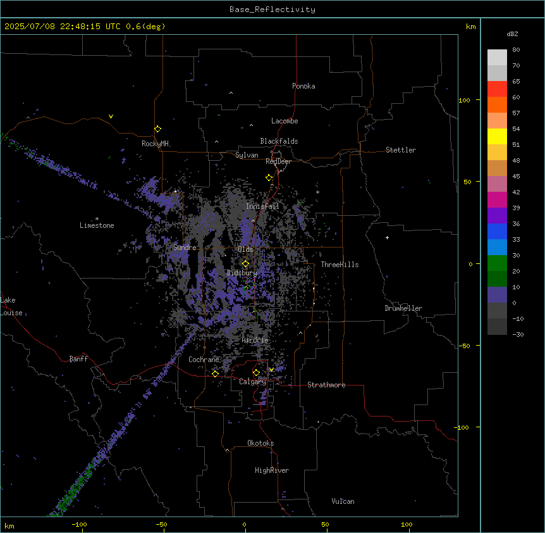This screenshot has width=545, height=533.
Task: Choose the light grey 70-80 dBZ swatch
Action: [497, 58]
